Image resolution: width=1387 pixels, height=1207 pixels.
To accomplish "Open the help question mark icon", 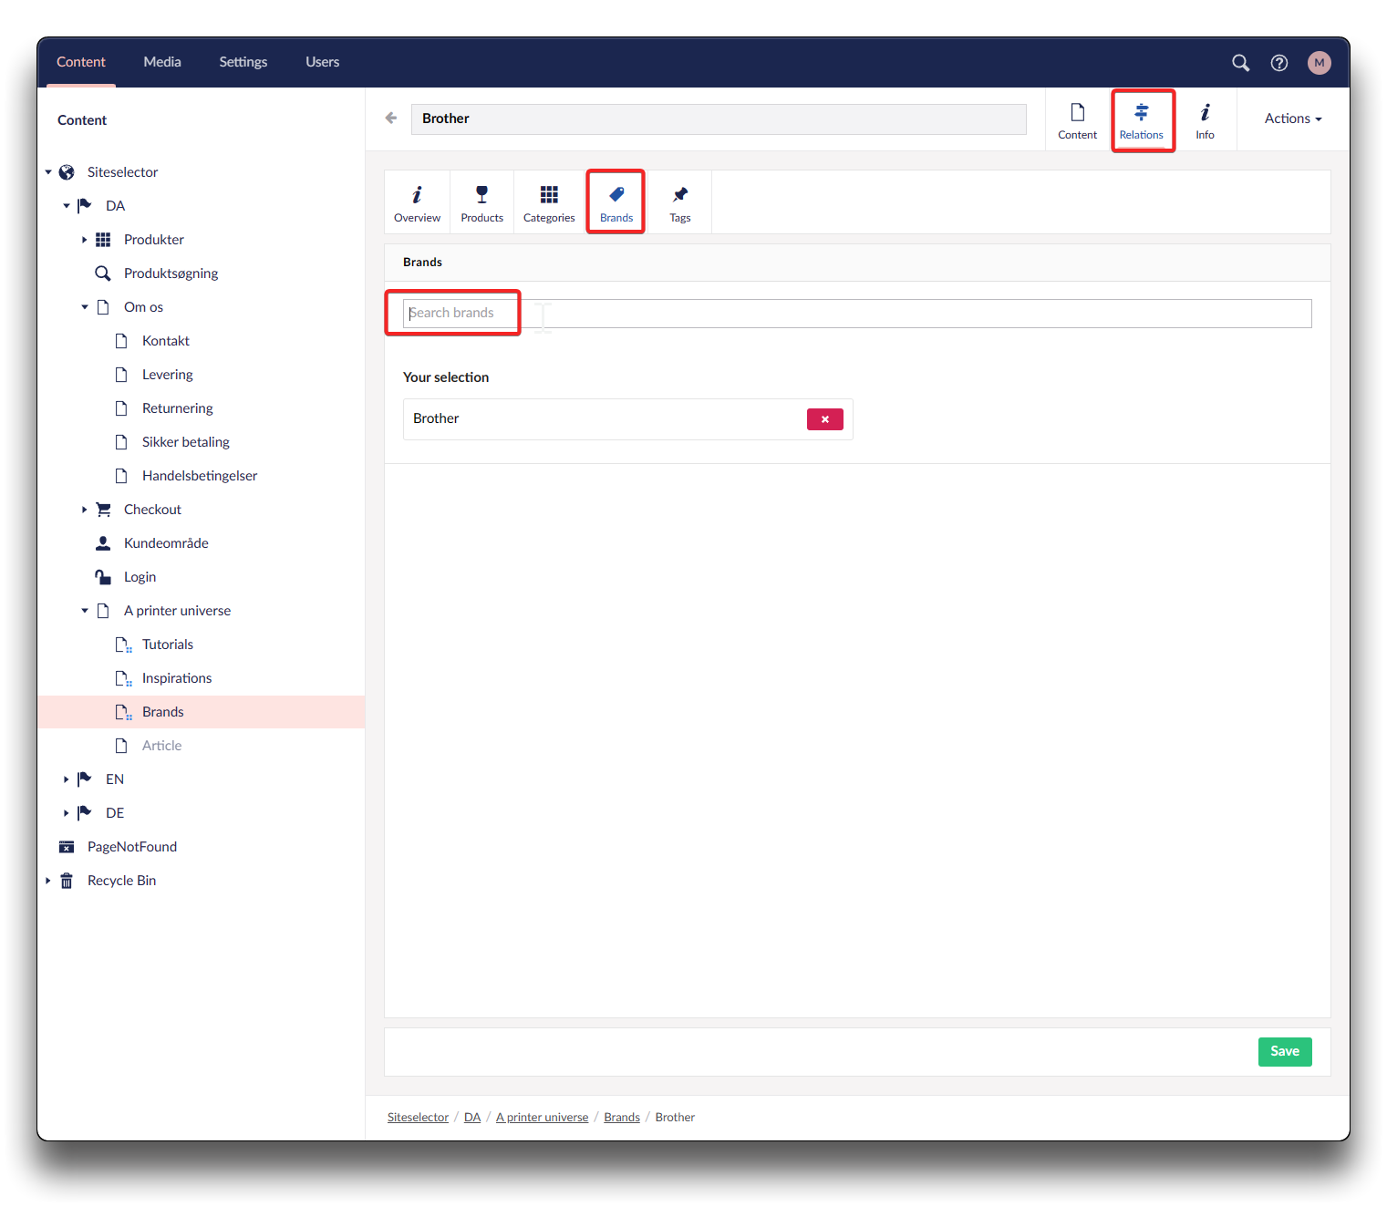I will 1279,63.
